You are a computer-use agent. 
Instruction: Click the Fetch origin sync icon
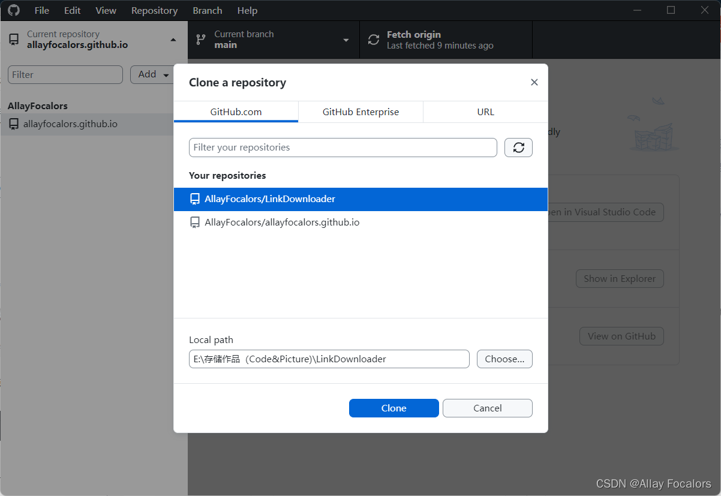click(x=373, y=39)
